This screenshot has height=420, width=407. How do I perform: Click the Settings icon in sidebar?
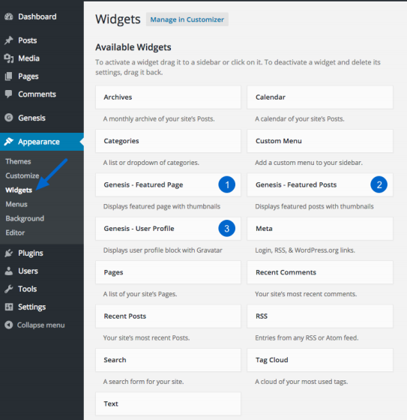pos(8,307)
